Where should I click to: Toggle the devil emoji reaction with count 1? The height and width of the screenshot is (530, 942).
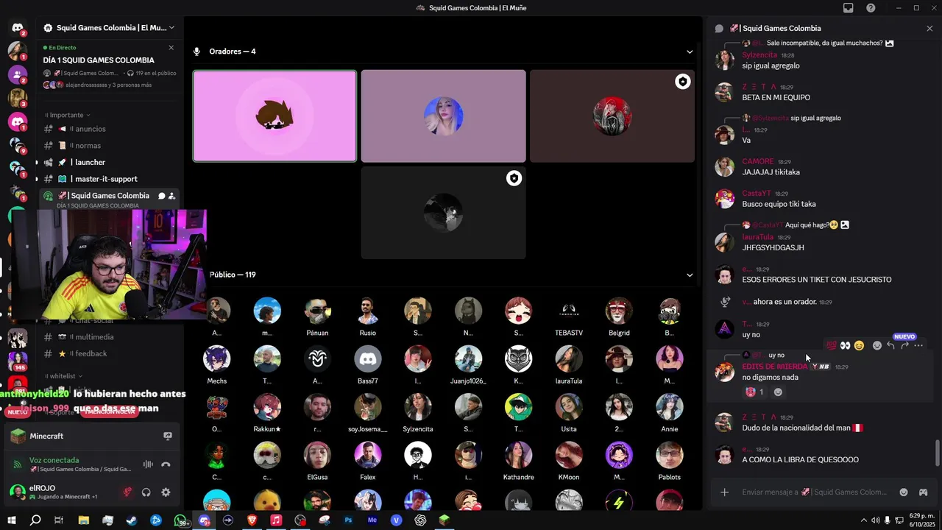pos(755,392)
